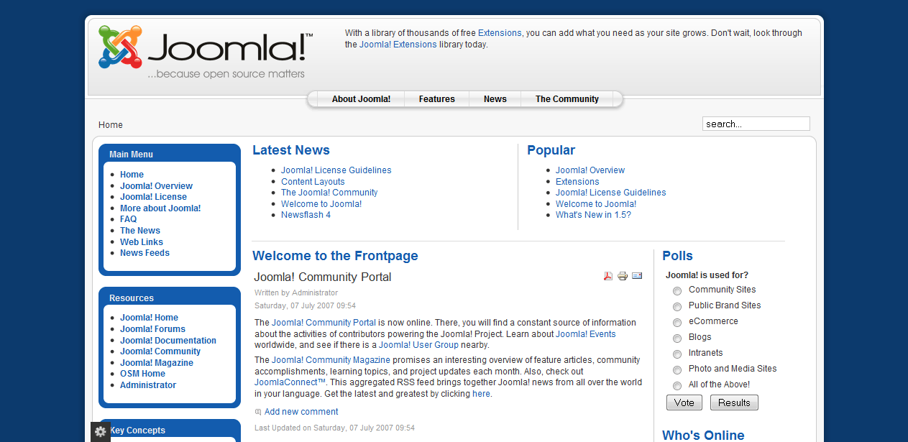
Task: Open the Joomla! Events link in the article
Action: pos(586,334)
